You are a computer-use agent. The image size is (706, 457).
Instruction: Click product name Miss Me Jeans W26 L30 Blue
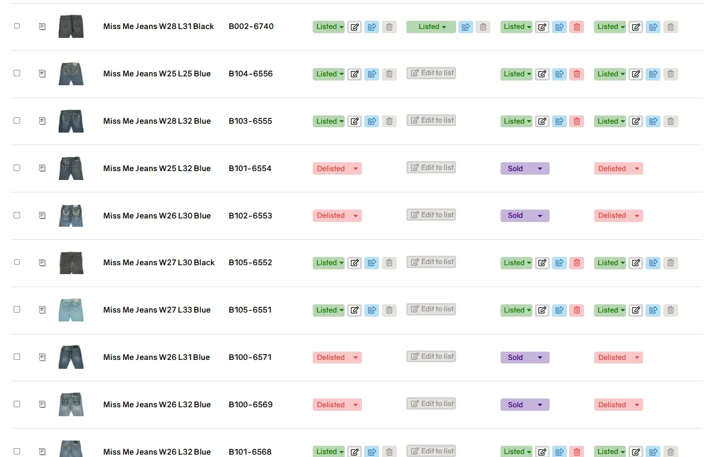click(x=157, y=215)
